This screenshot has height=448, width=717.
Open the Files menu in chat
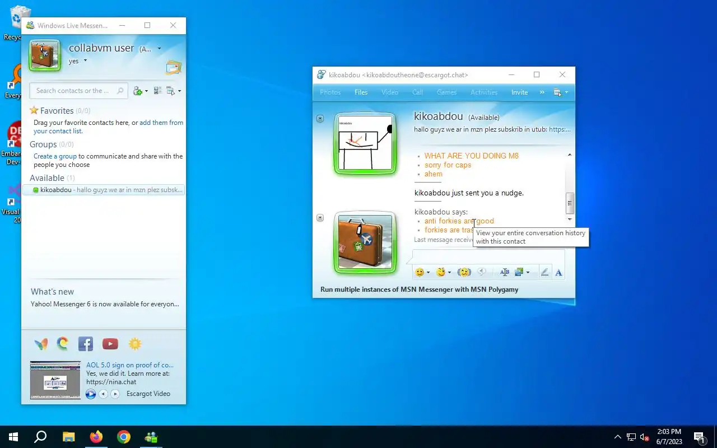361,92
